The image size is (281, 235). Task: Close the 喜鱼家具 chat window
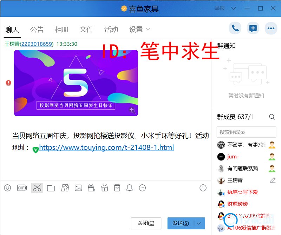click(273, 8)
